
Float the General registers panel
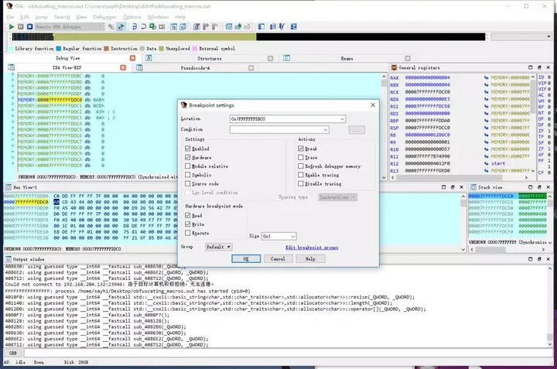[x=539, y=67]
